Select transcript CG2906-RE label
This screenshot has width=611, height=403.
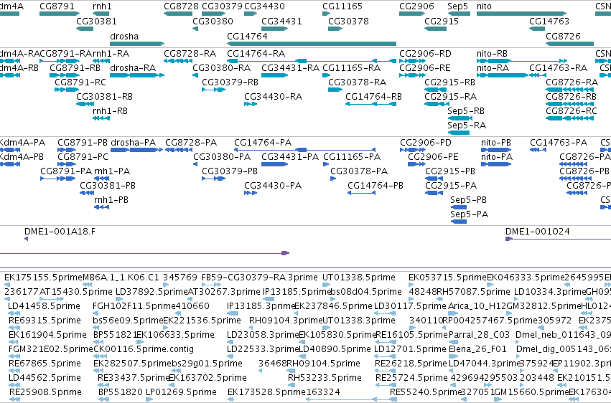coord(425,67)
